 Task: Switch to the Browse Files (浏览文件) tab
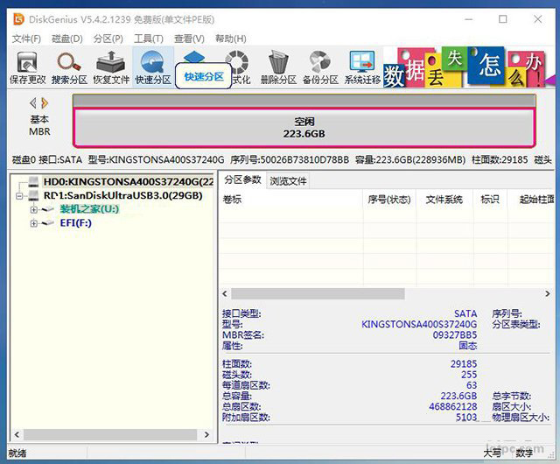[x=288, y=181]
